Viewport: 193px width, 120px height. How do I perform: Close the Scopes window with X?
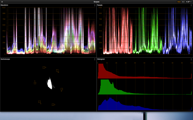point(2,2)
